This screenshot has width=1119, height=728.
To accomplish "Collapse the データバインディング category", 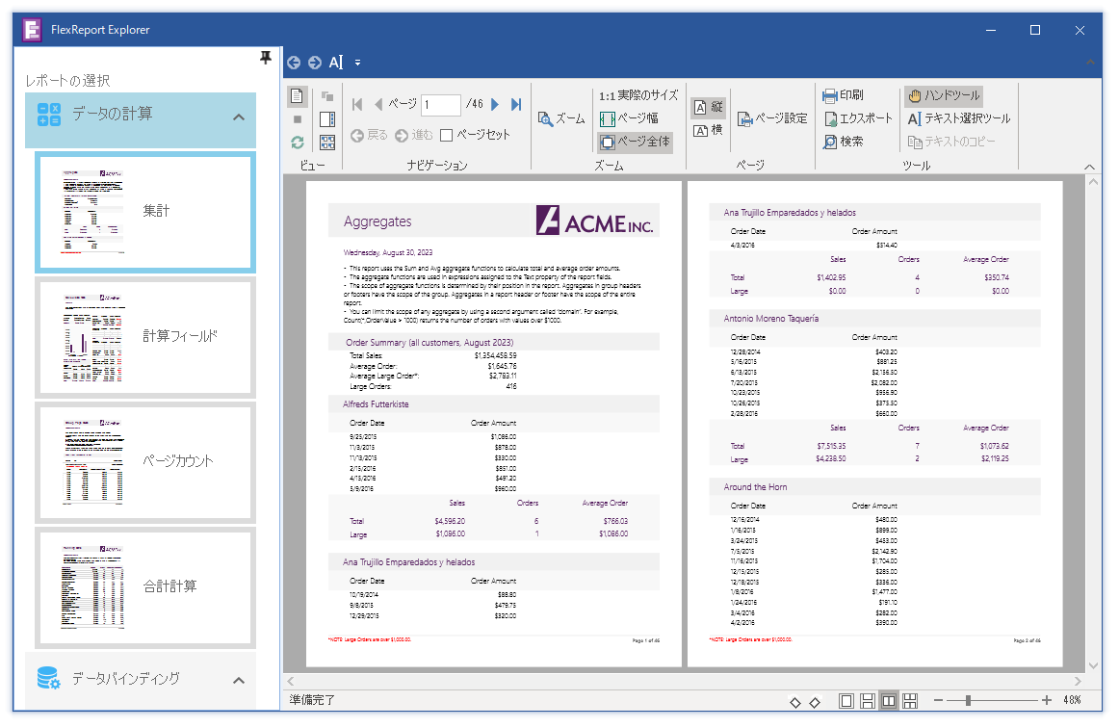I will [239, 681].
